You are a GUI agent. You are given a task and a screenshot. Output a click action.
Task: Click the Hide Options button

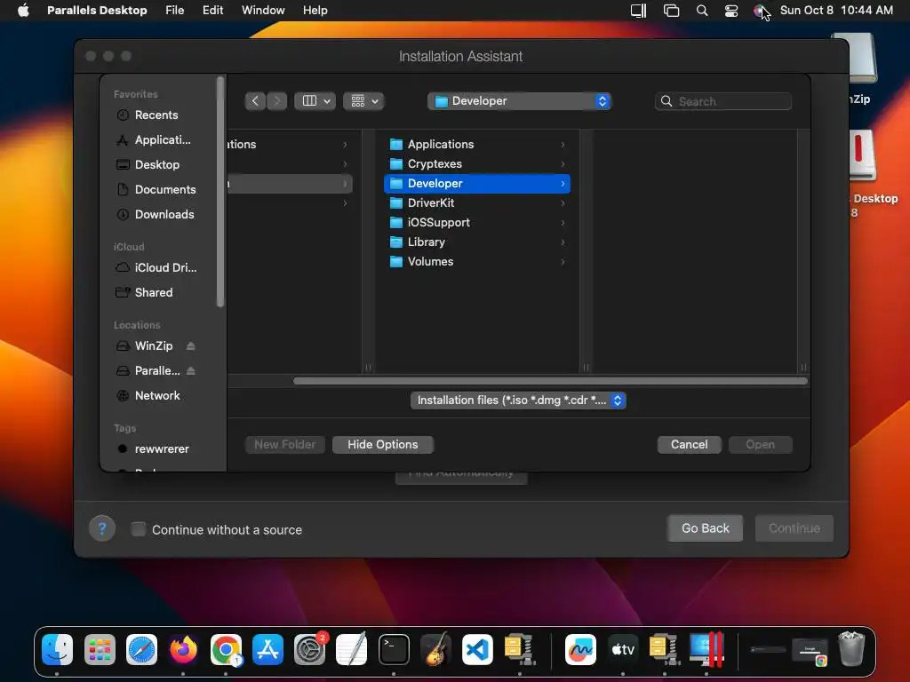coord(383,445)
